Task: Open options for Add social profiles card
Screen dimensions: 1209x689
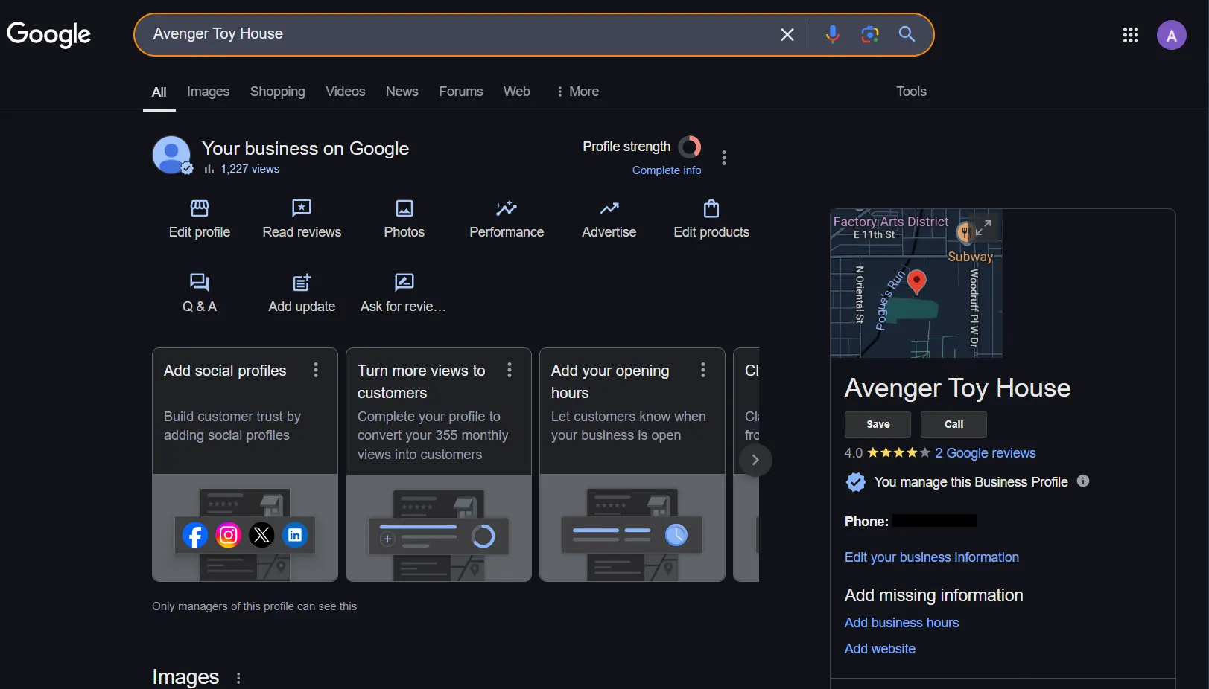Action: [316, 370]
